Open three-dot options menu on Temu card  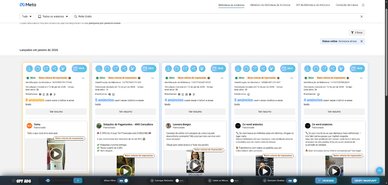[x=83, y=78]
